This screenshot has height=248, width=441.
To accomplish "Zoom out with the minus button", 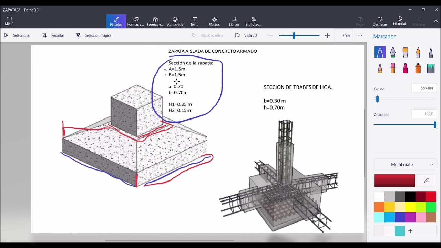I will 271,35.
